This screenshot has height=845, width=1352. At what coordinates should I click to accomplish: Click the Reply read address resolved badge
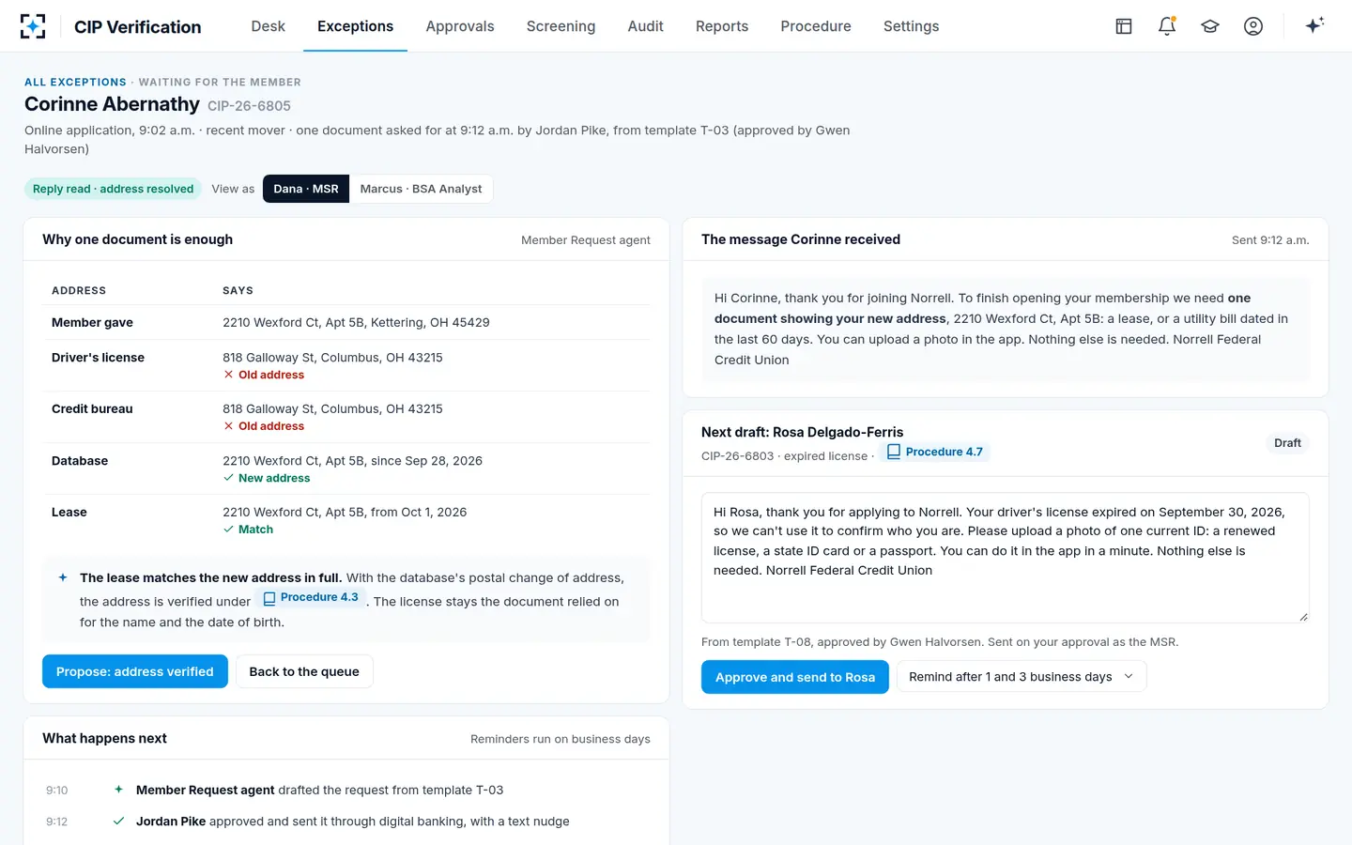coord(114,189)
